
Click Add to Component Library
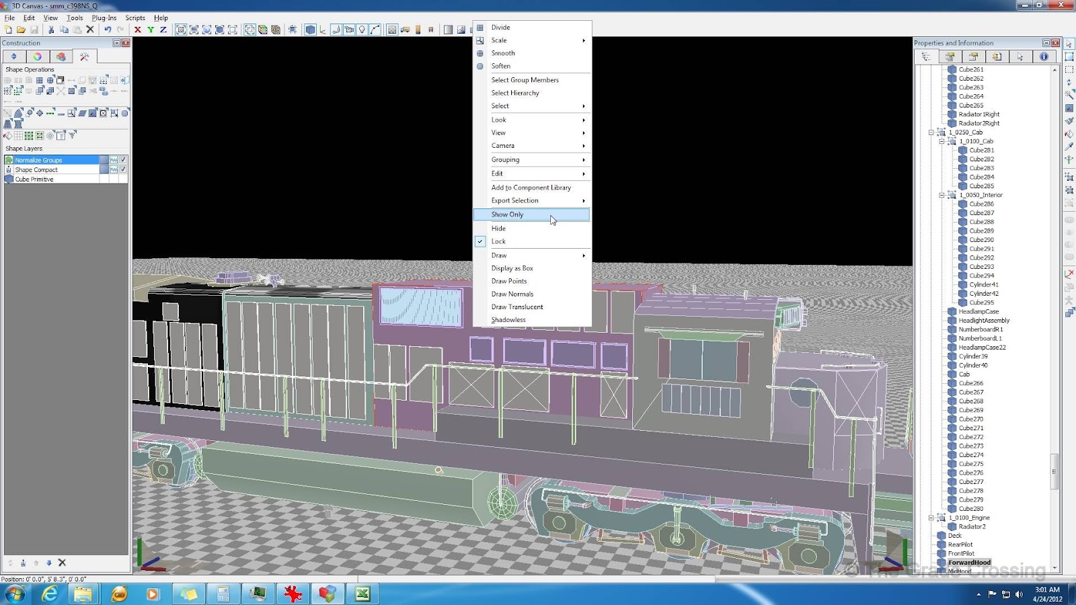point(532,188)
